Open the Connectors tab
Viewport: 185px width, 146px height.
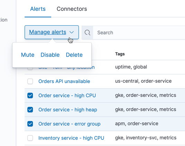(x=72, y=9)
